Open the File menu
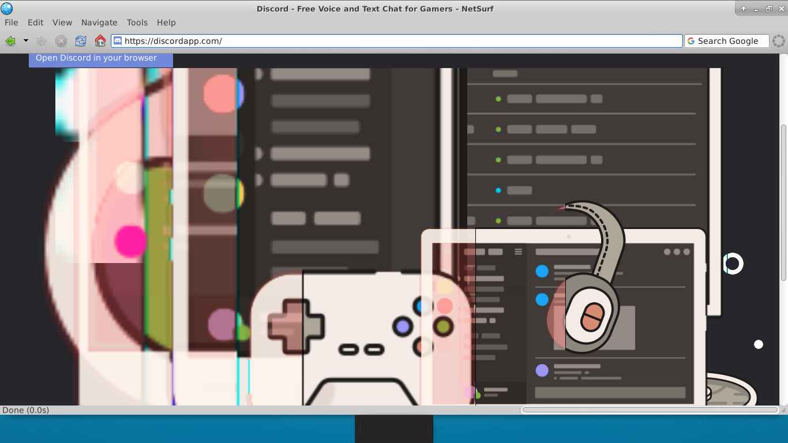This screenshot has width=788, height=443. pos(12,22)
